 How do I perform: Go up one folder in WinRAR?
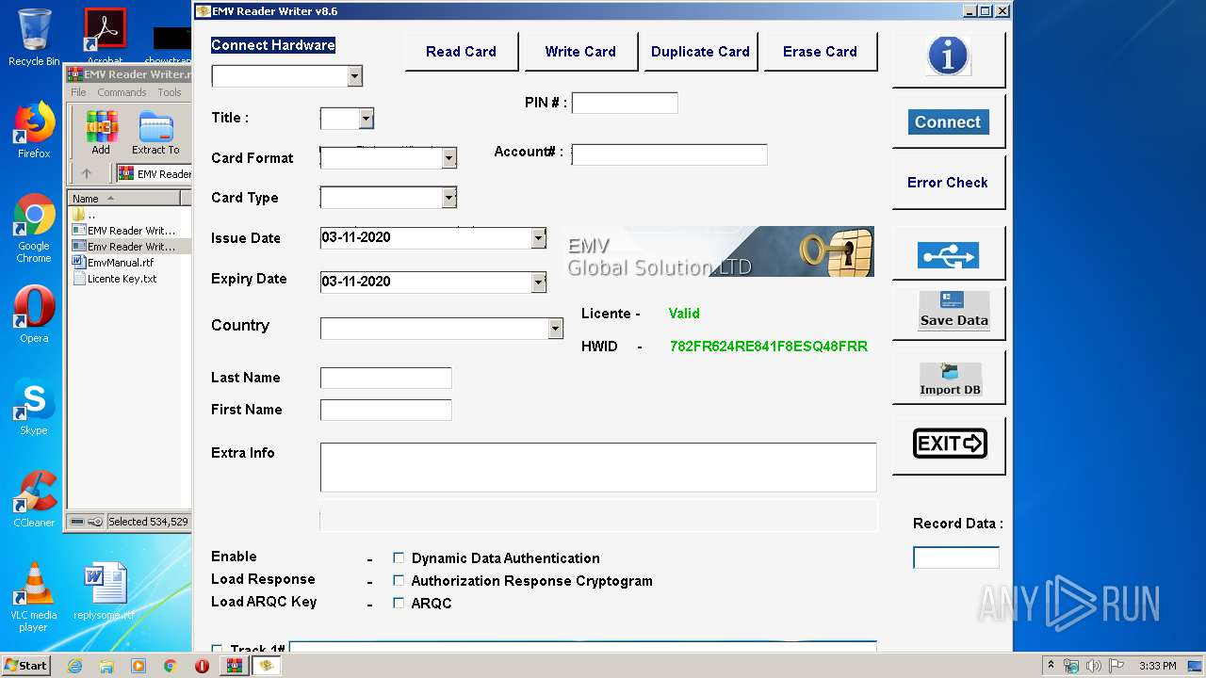click(87, 173)
